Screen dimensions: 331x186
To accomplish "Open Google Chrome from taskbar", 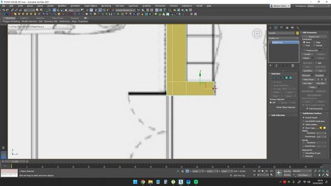I will tap(143, 182).
